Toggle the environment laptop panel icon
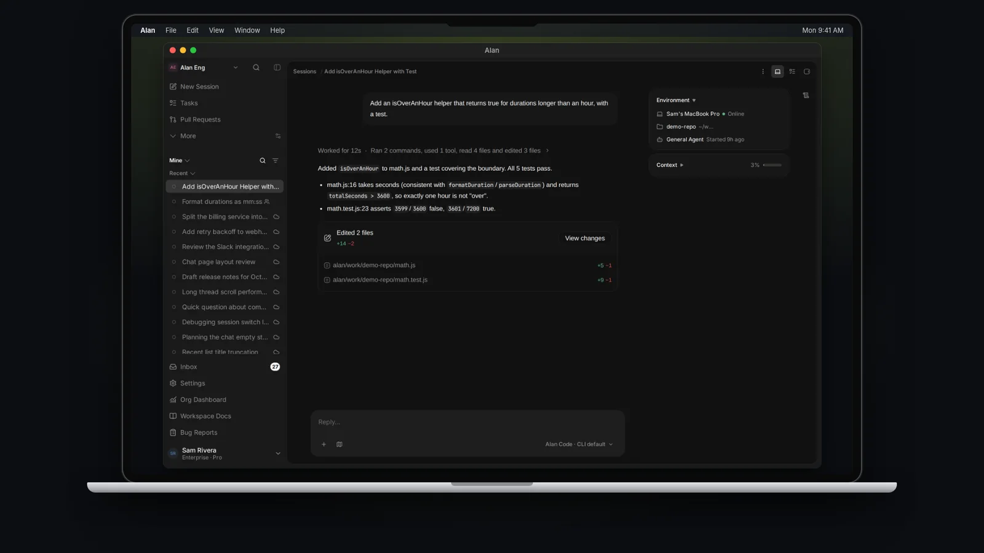The height and width of the screenshot is (553, 984). point(777,72)
